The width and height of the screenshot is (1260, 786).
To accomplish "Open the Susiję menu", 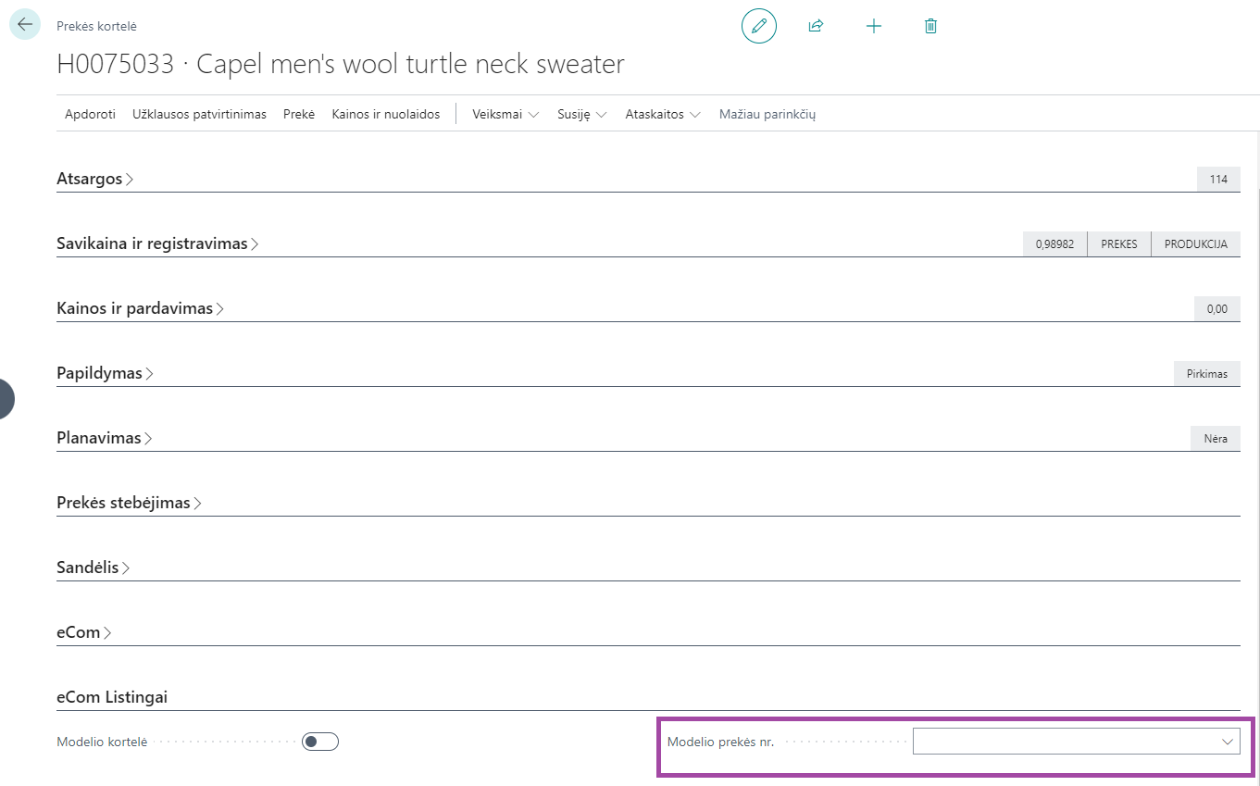I will coord(581,114).
